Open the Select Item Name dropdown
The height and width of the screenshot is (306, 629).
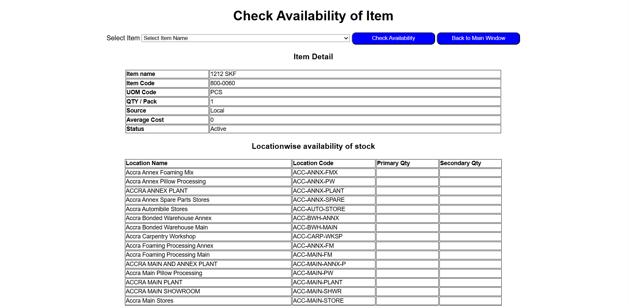[245, 38]
